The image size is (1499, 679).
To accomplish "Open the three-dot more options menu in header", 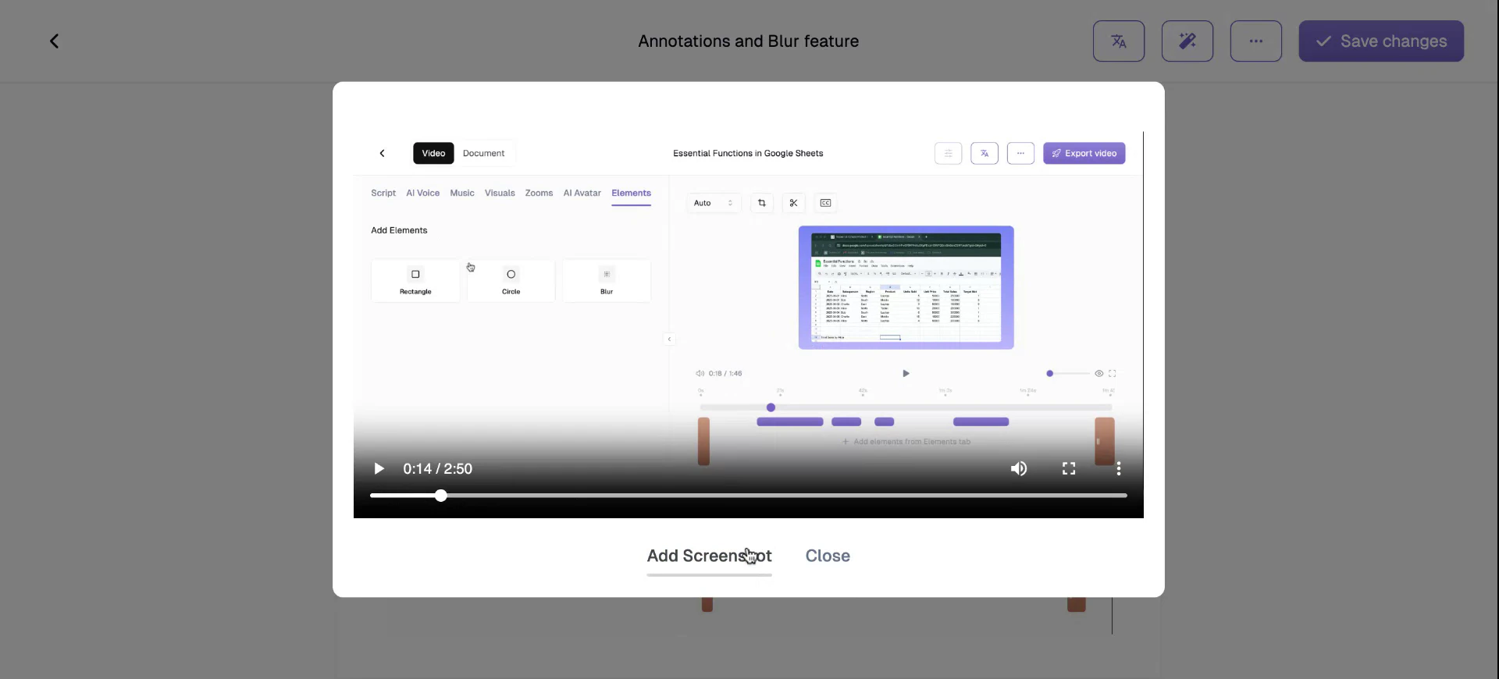I will [1256, 41].
